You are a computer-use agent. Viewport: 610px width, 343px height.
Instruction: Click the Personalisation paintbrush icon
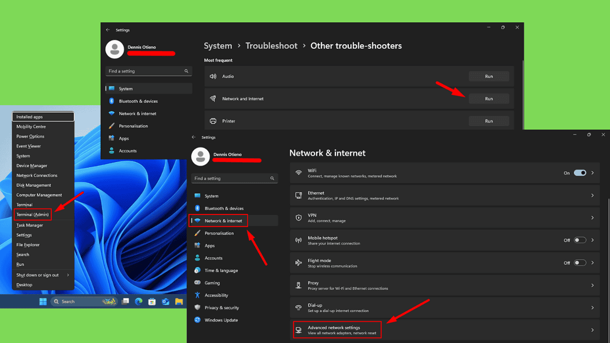click(199, 233)
